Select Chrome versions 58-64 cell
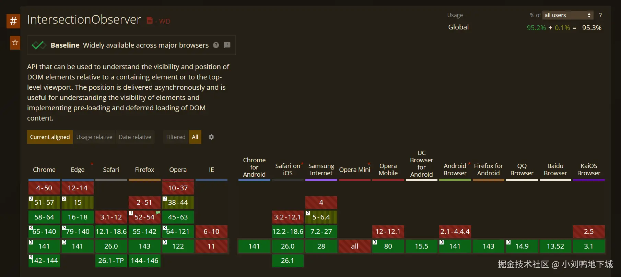 (x=44, y=217)
